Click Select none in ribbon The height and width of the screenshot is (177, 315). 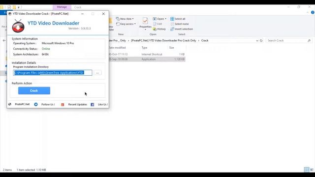[180, 24]
